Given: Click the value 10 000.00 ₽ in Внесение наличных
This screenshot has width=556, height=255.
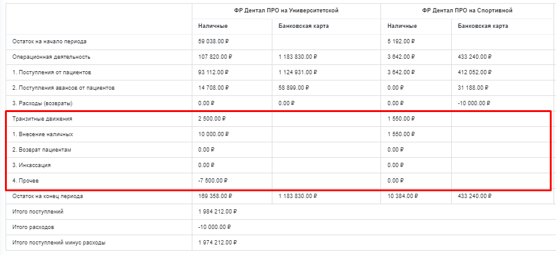Looking at the screenshot, I should click(213, 134).
